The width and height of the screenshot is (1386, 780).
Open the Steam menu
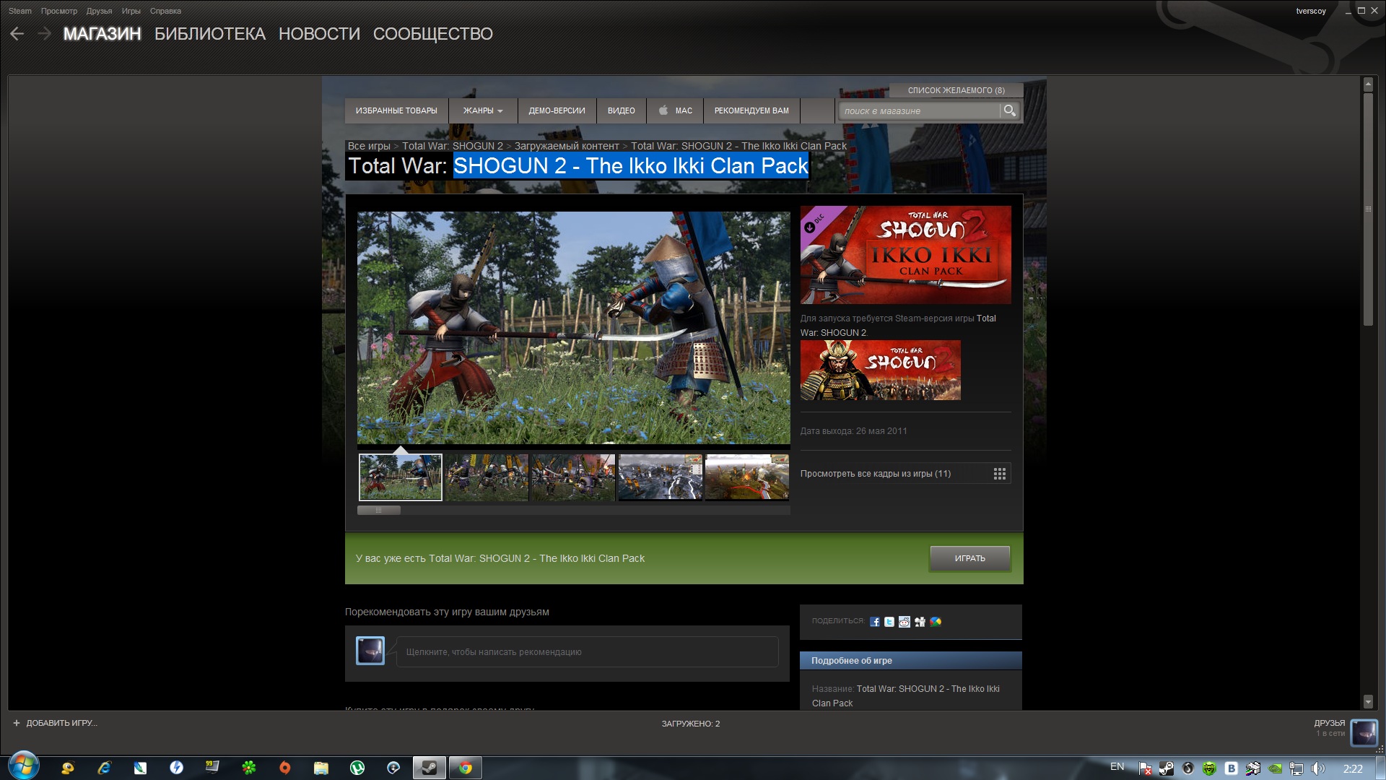[x=20, y=11]
